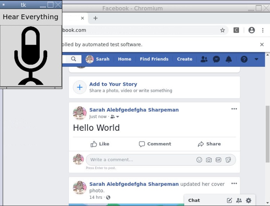
Task: Click the plus icon for Your Story
Action: (80, 87)
